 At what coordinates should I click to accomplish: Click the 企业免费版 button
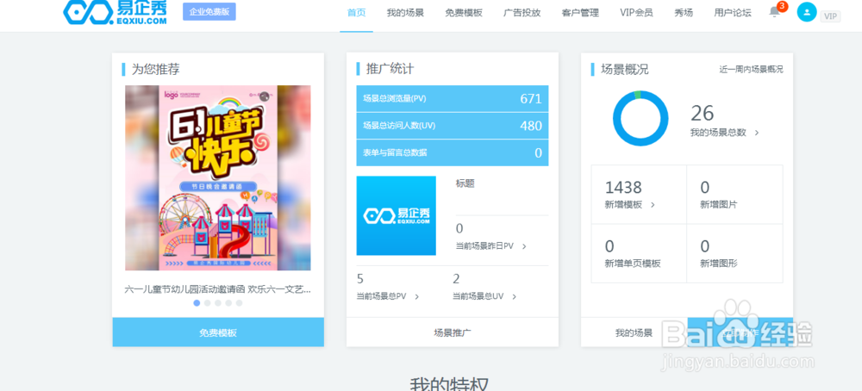209,11
